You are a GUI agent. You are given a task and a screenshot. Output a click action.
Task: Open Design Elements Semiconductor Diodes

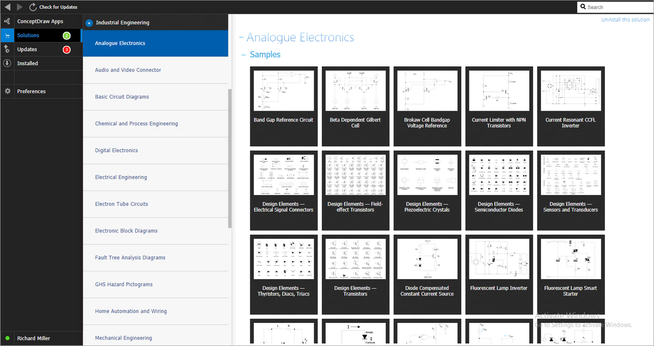pos(499,190)
